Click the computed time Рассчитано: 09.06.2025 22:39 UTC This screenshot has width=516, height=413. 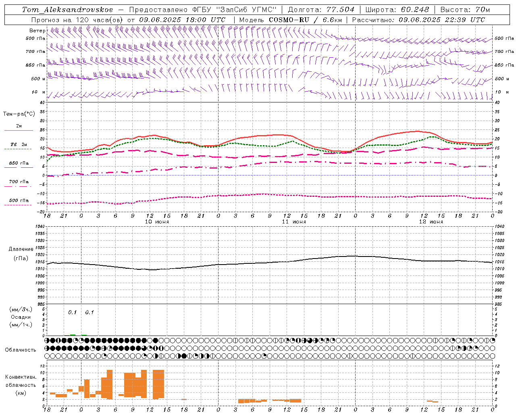(418, 20)
